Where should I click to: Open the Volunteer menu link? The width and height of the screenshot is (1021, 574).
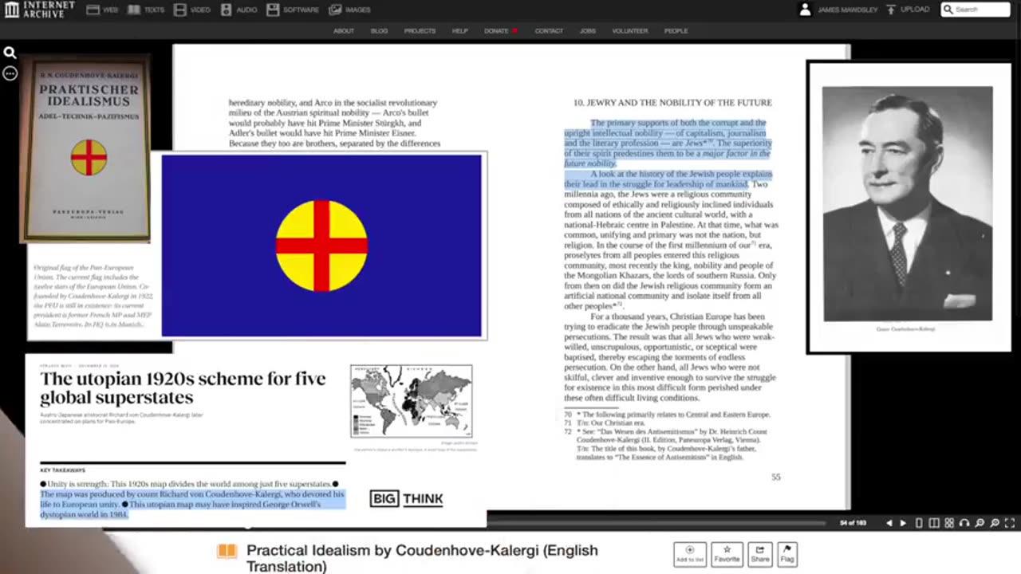point(630,31)
